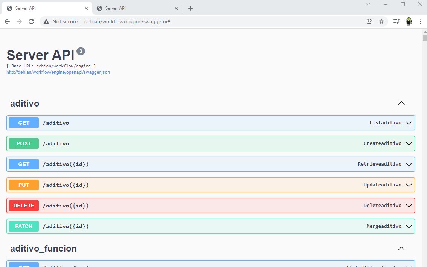
Task: Click the Retrieveaditivo operation label
Action: click(380, 164)
